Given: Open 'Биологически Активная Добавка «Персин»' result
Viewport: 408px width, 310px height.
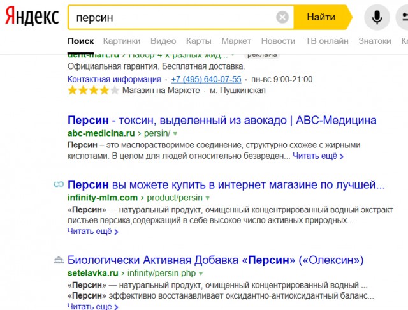Looking at the screenshot, I should [x=215, y=260].
